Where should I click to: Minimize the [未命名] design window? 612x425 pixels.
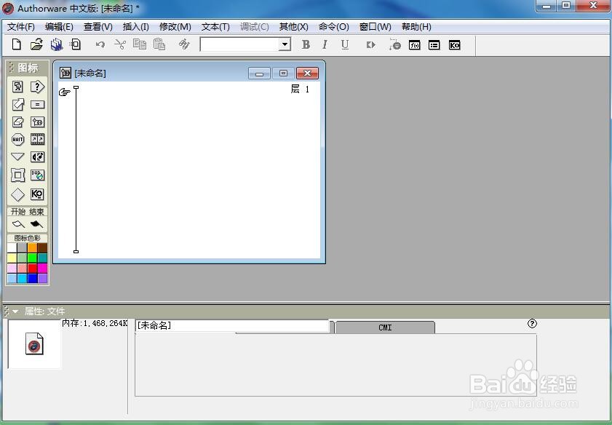259,73
